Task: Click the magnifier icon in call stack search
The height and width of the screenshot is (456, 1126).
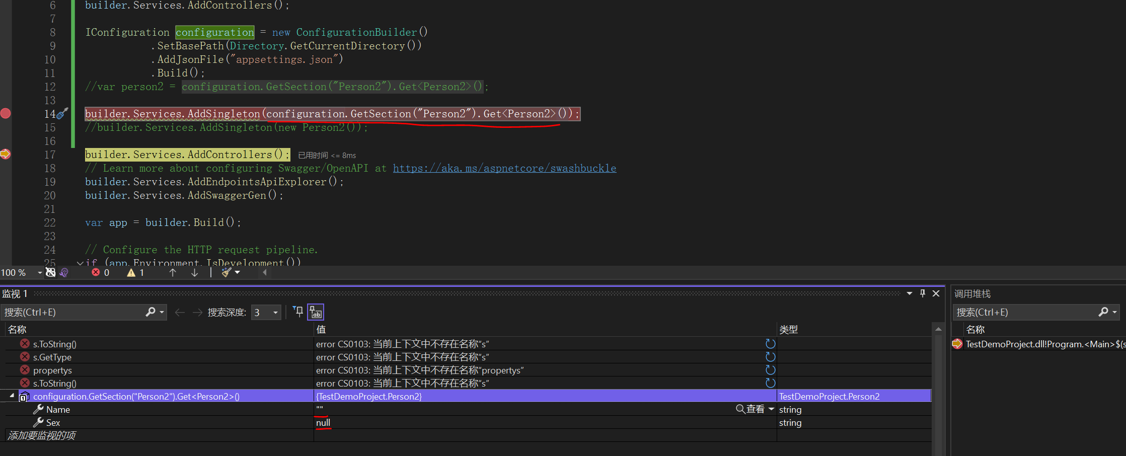Action: [x=1103, y=312]
